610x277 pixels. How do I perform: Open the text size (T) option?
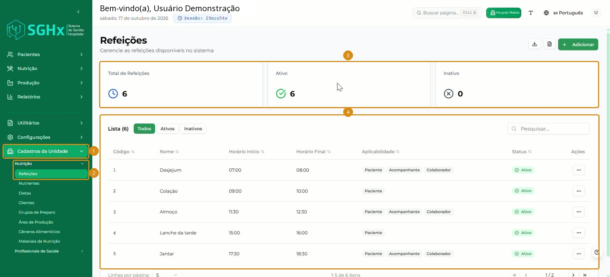pos(531,13)
